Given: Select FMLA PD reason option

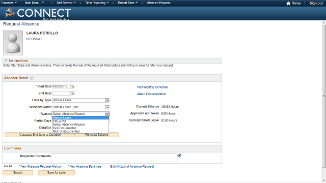Looking at the screenshot, I should pyautogui.click(x=80, y=121).
